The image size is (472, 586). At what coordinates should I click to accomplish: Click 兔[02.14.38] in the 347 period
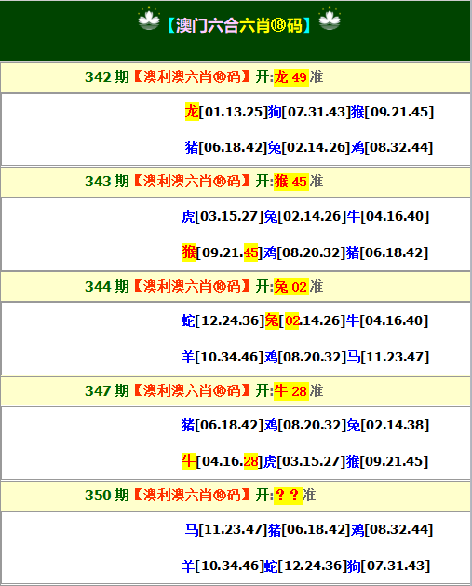coord(388,425)
